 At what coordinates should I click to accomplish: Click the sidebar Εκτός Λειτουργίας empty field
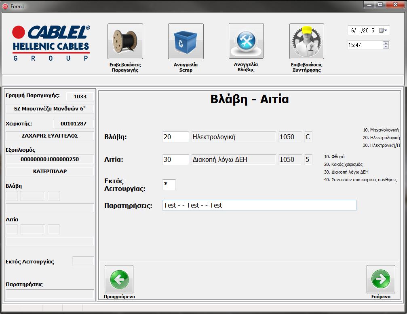[83, 261]
